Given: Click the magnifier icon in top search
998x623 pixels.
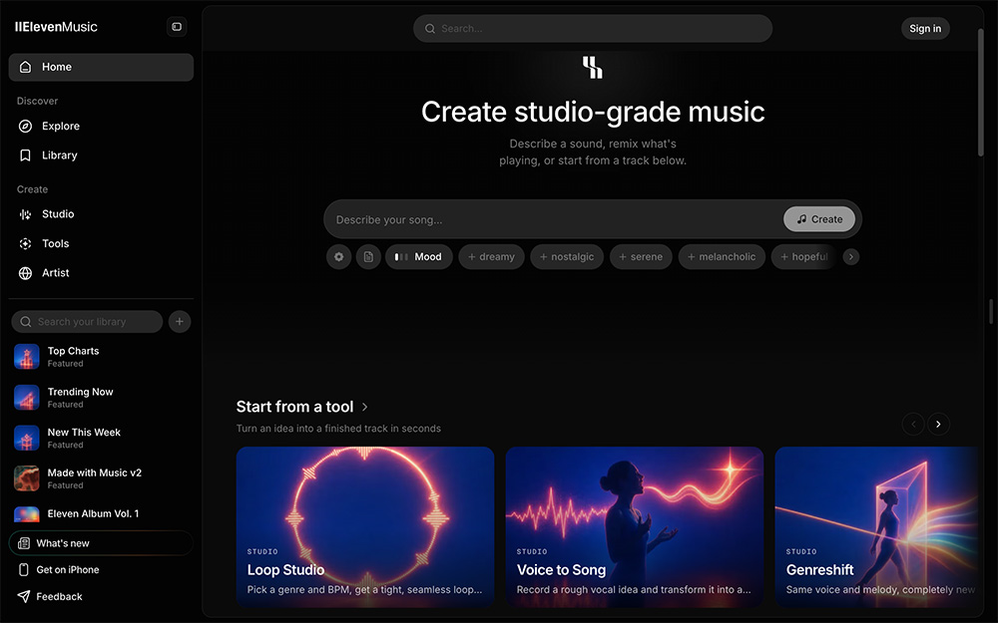Looking at the screenshot, I should [430, 29].
